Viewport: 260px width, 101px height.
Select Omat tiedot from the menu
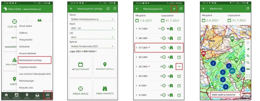pos(26,26)
